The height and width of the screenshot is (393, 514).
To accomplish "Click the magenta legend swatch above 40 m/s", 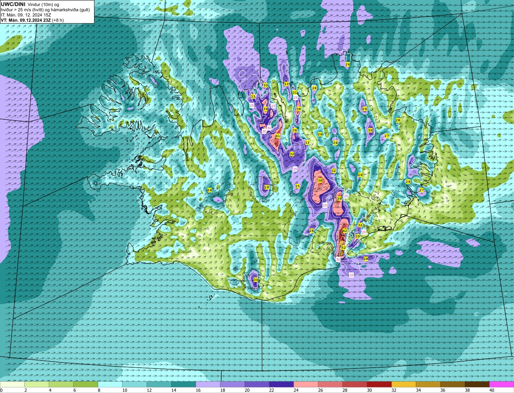I will [x=502, y=384].
